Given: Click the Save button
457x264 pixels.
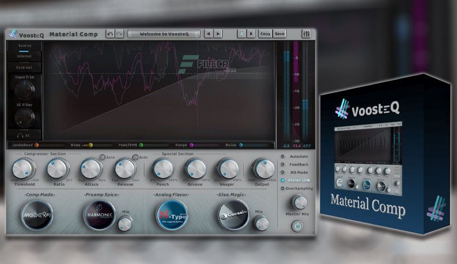Looking at the screenshot, I should [x=279, y=34].
